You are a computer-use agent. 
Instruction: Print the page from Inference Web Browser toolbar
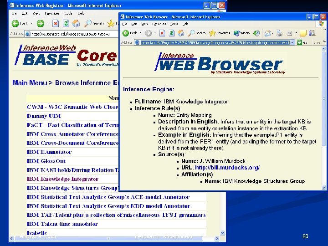pyautogui.click(x=279, y=33)
